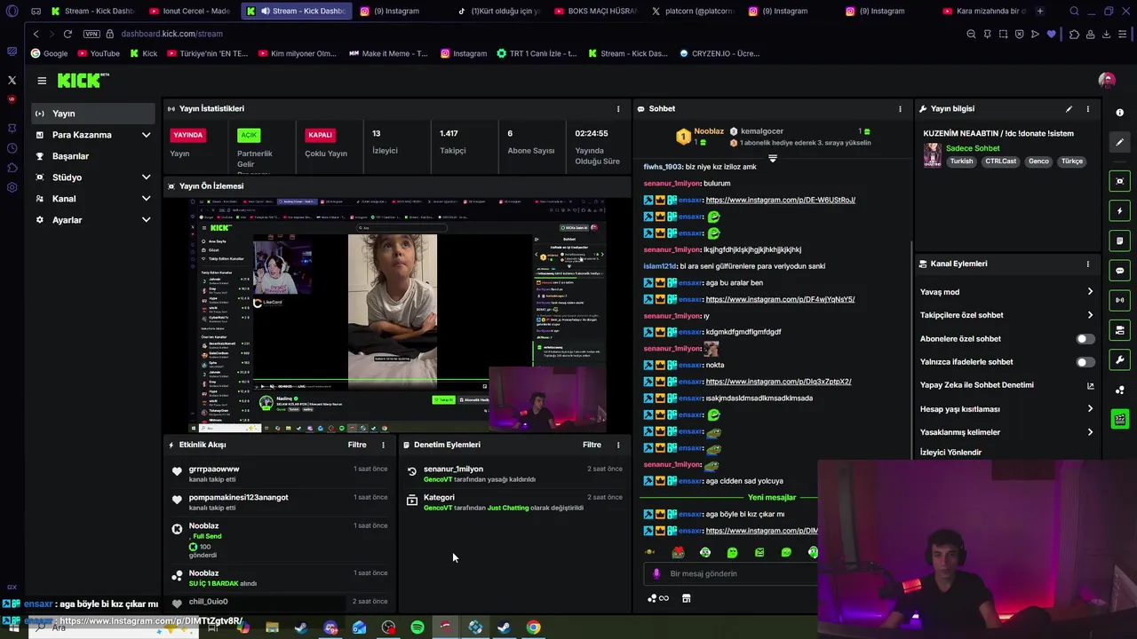Switch to the Ionut Cercel browser tab
1137x639 pixels.
pyautogui.click(x=189, y=11)
